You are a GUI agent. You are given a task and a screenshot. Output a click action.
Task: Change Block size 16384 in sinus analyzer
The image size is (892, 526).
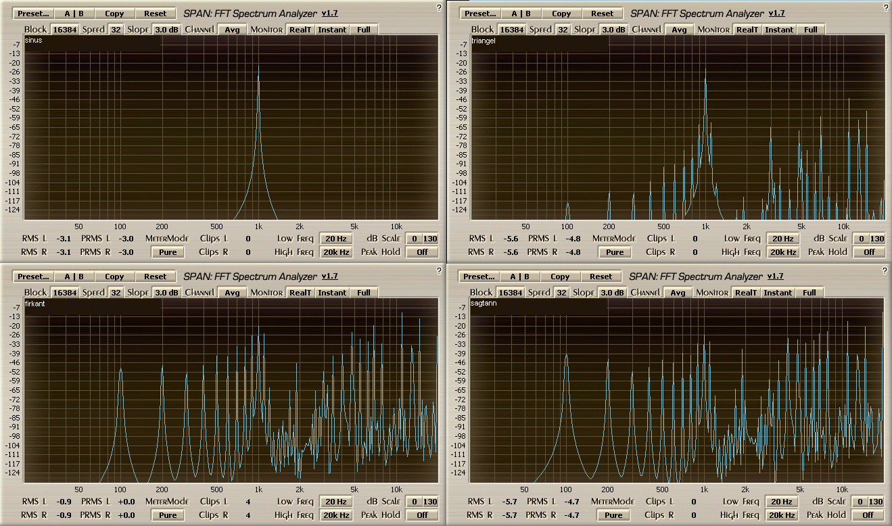click(65, 30)
